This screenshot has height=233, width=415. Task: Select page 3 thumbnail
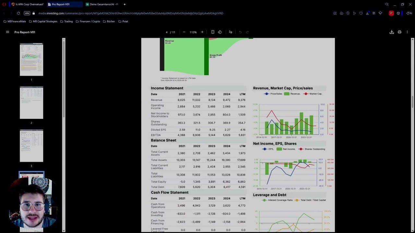point(31,146)
